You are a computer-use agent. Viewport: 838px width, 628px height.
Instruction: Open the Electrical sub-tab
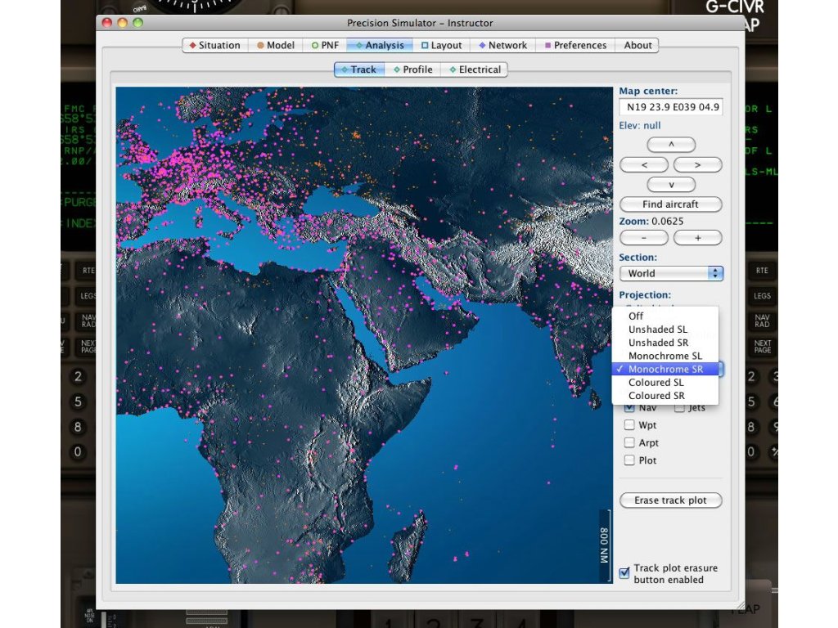pos(475,70)
